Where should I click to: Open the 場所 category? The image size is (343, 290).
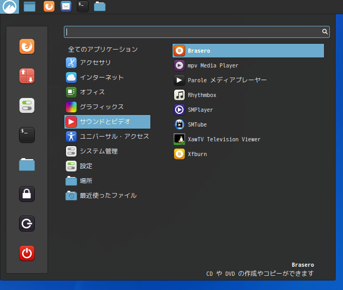[108, 181]
